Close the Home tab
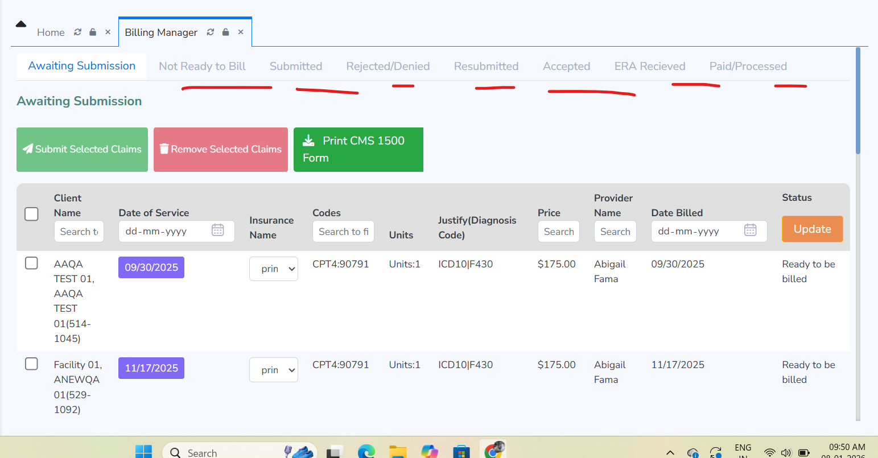 coord(108,32)
